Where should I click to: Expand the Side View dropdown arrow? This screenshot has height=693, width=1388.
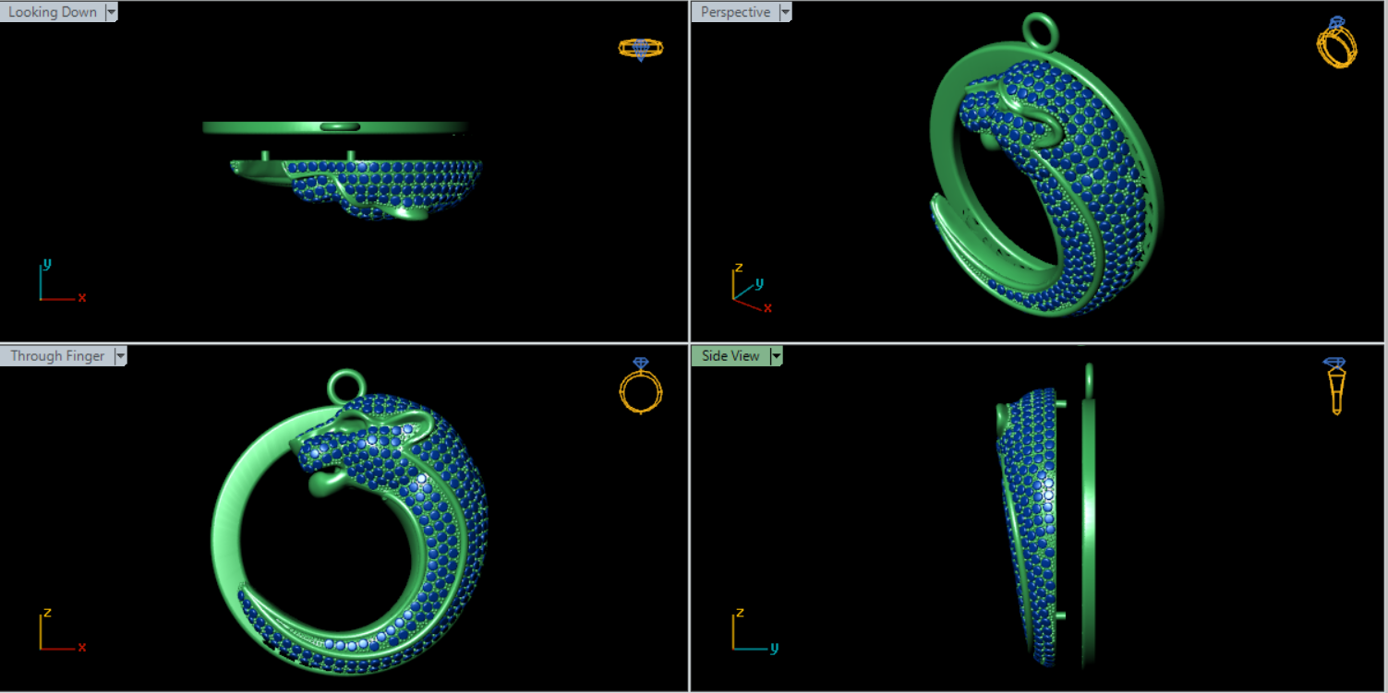pyautogui.click(x=776, y=356)
